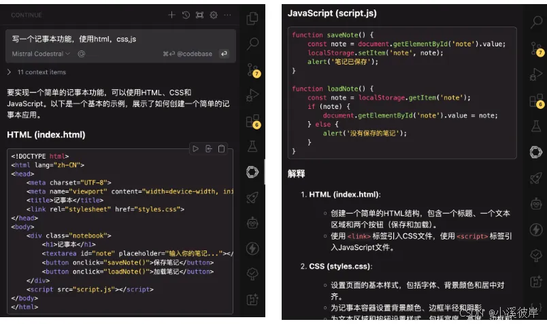
Task: Select Continue hexagon icon in left screenshot
Action: [252, 172]
